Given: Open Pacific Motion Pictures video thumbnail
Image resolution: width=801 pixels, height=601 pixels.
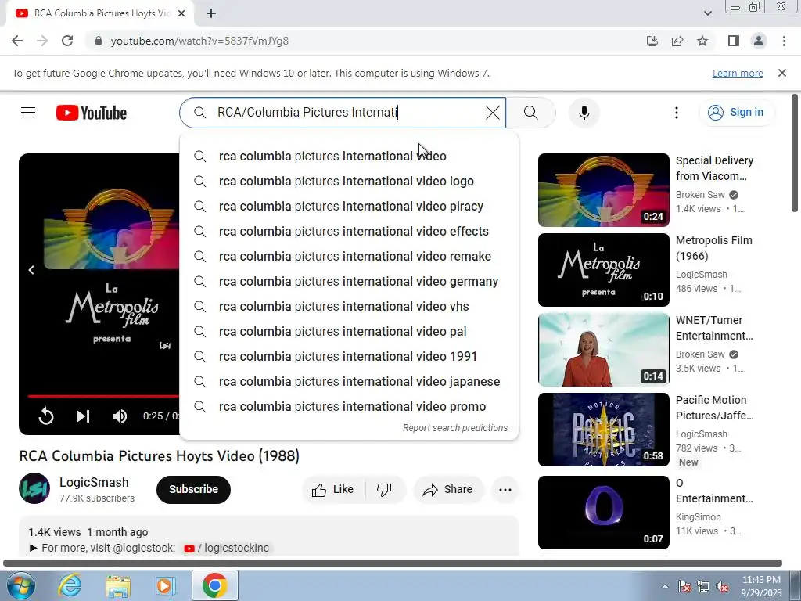Looking at the screenshot, I should (603, 430).
